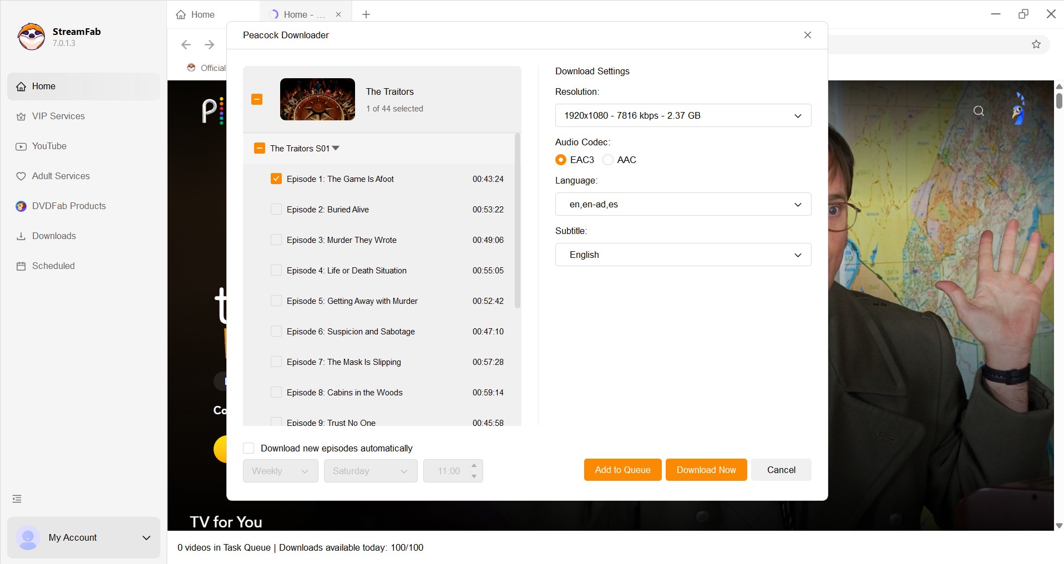Check Episode 4: Life or Death Situation
1064x564 pixels.
[x=276, y=271]
